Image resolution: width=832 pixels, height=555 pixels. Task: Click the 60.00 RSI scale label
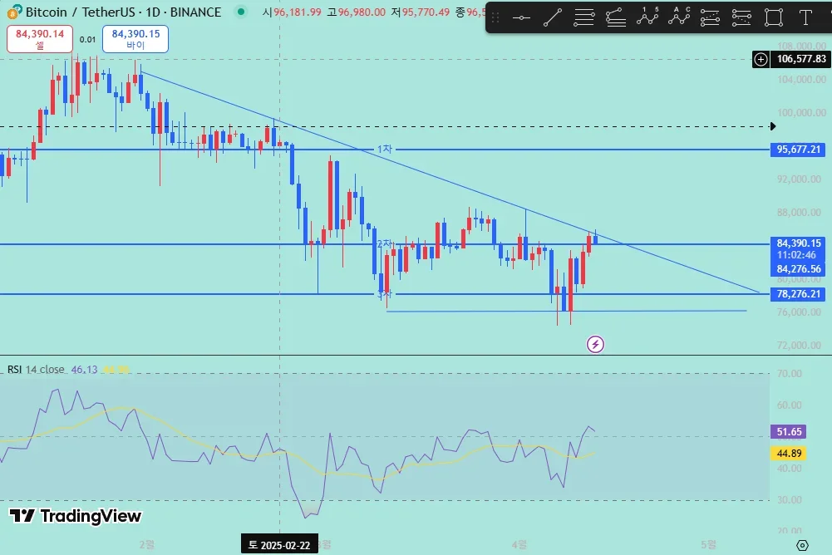click(789, 405)
